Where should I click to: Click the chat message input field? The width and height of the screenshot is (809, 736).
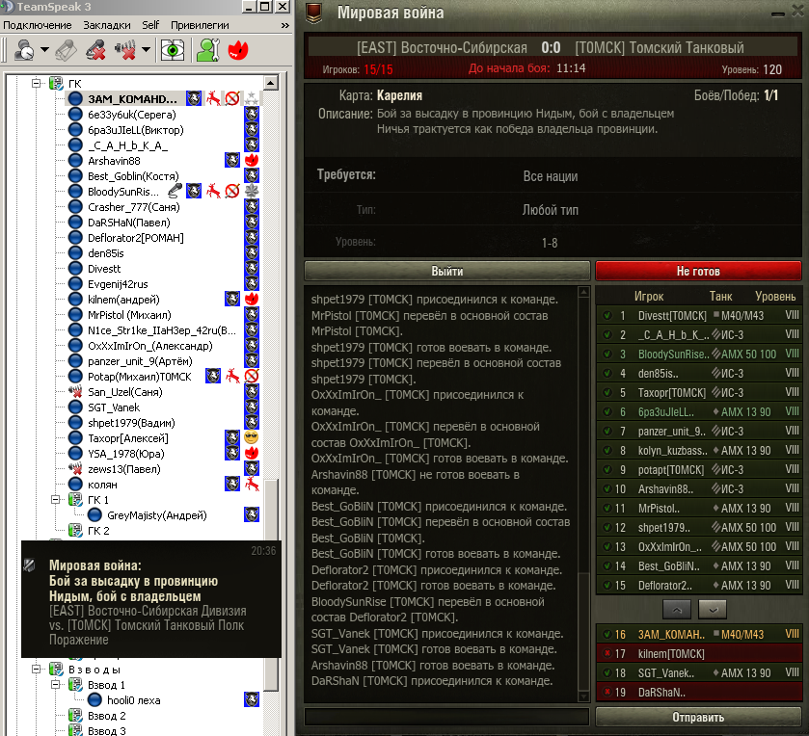point(446,717)
